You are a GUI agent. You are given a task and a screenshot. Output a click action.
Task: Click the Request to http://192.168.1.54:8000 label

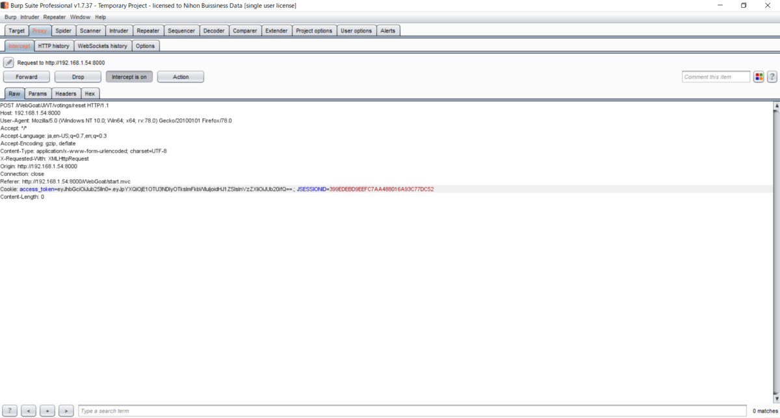61,62
